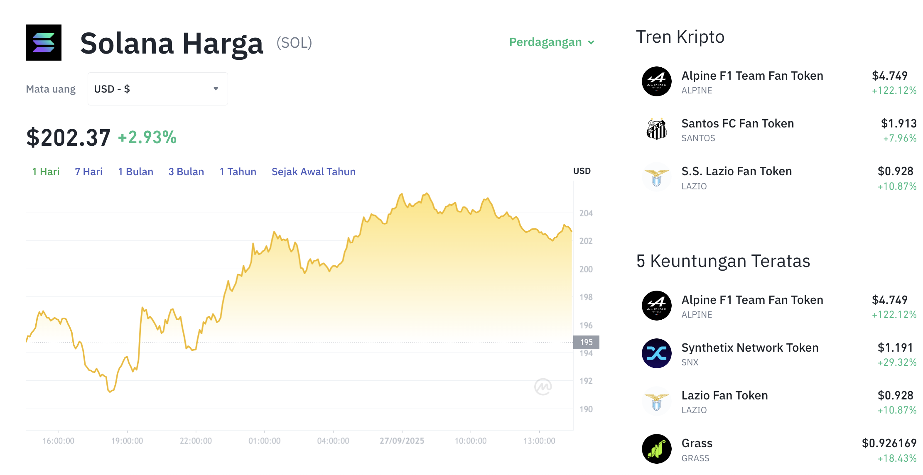
Task: Open the Perdagangan dropdown
Action: click(x=552, y=42)
